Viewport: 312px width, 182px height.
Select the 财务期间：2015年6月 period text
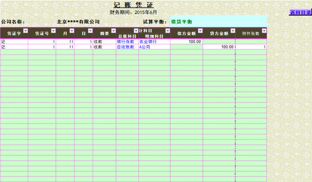point(133,12)
